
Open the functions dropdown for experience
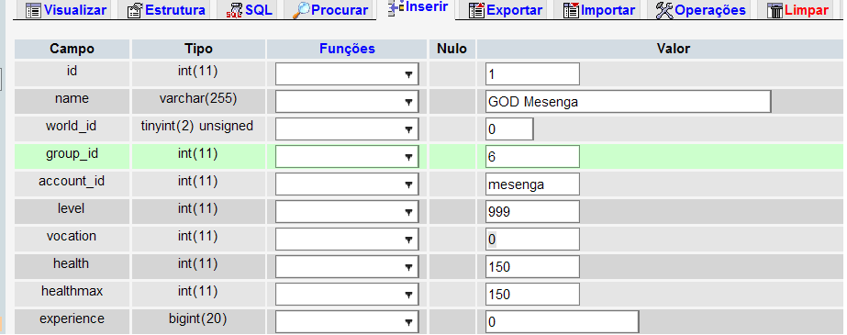click(347, 322)
